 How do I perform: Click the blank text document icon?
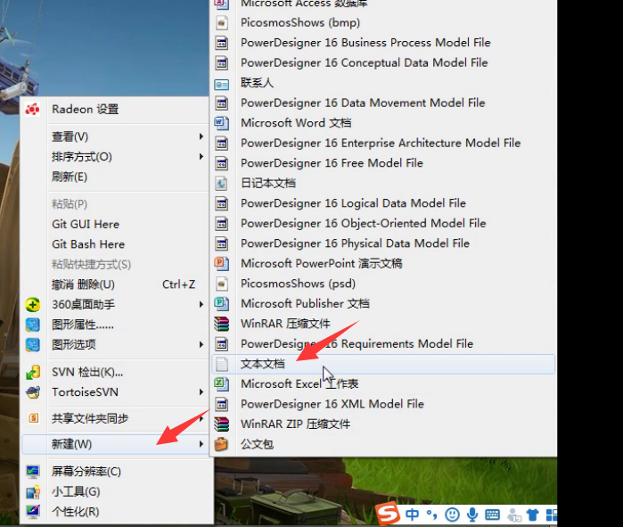[222, 364]
